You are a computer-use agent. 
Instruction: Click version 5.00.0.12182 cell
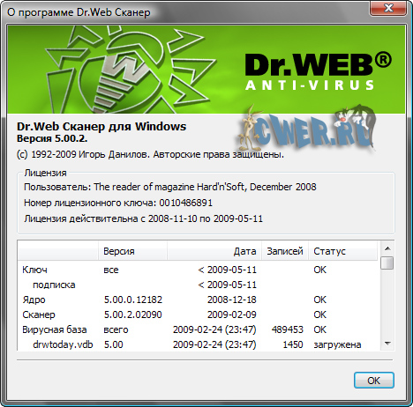(133, 300)
